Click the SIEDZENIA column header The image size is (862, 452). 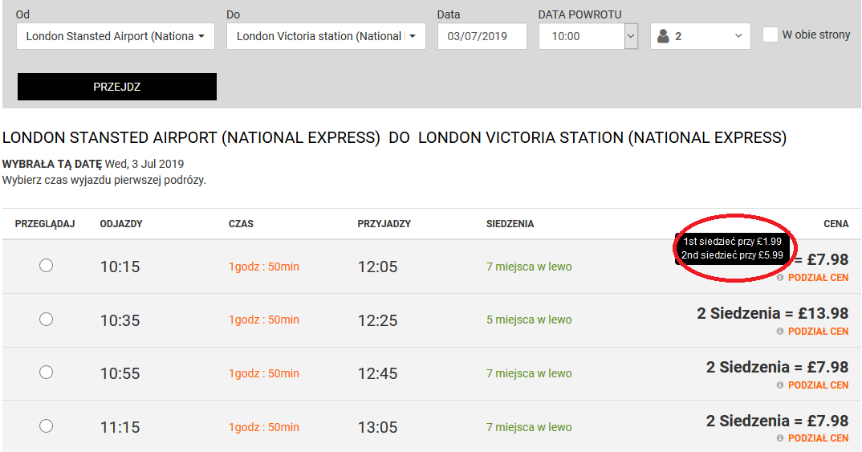510,224
